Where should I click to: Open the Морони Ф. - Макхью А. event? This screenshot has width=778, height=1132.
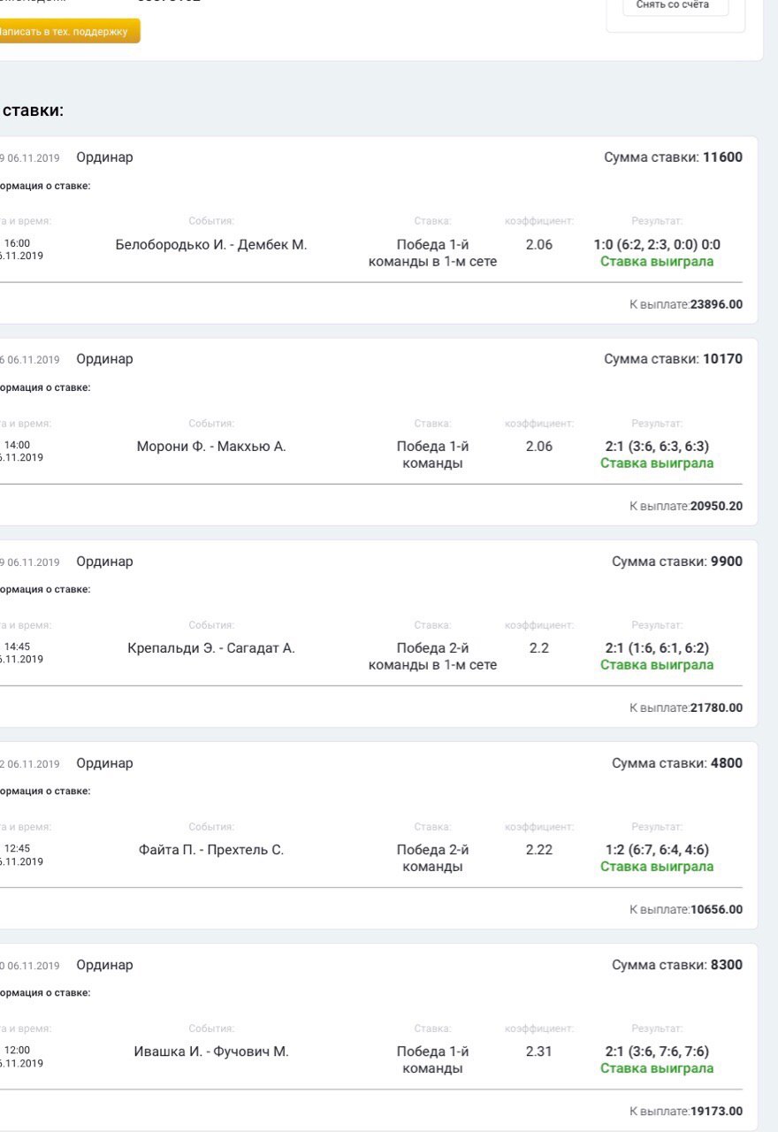click(211, 447)
